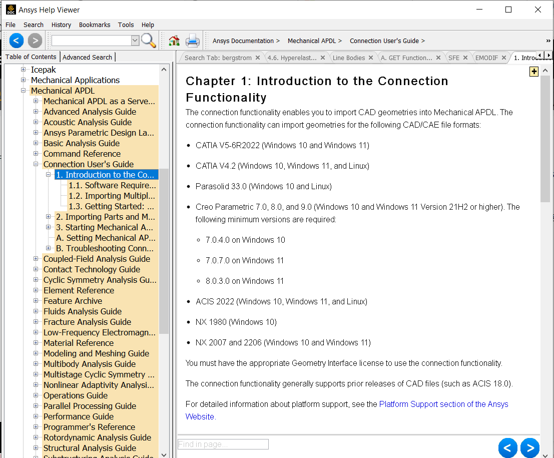This screenshot has height=458, width=554.
Task: Click Connection User's Guide breadcrumb
Action: coord(384,41)
